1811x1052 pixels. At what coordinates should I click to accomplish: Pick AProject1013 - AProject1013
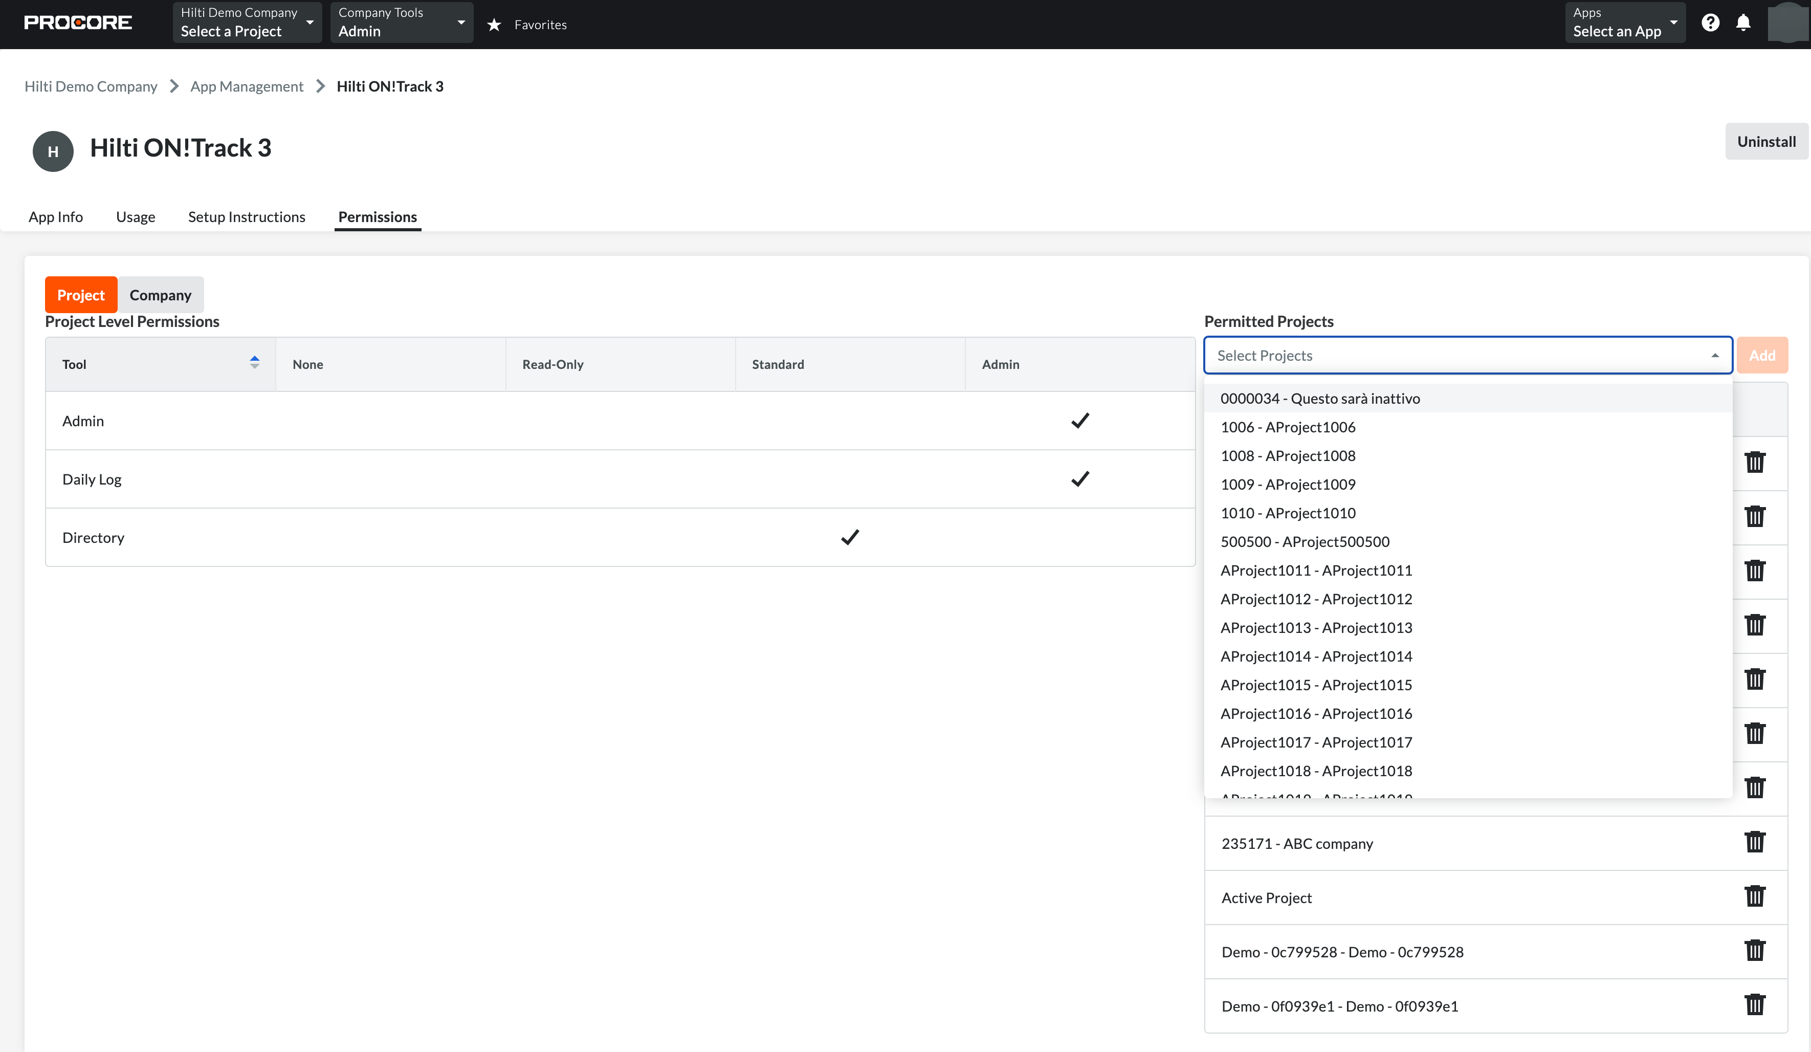pos(1468,628)
